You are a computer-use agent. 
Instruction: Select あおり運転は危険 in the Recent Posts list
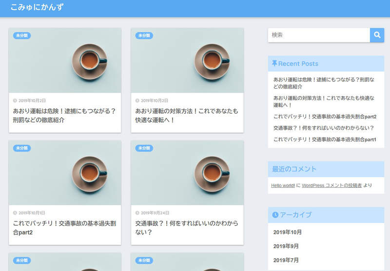coord(324,82)
